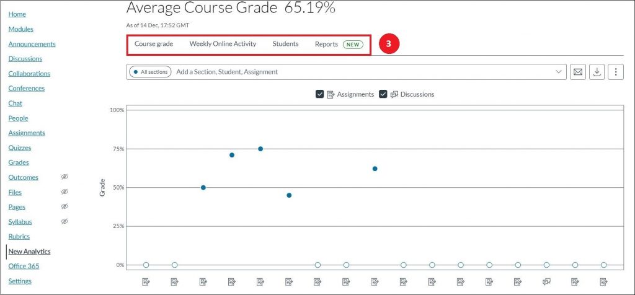Image resolution: width=635 pixels, height=295 pixels.
Task: Click the download data icon
Action: pyautogui.click(x=597, y=72)
